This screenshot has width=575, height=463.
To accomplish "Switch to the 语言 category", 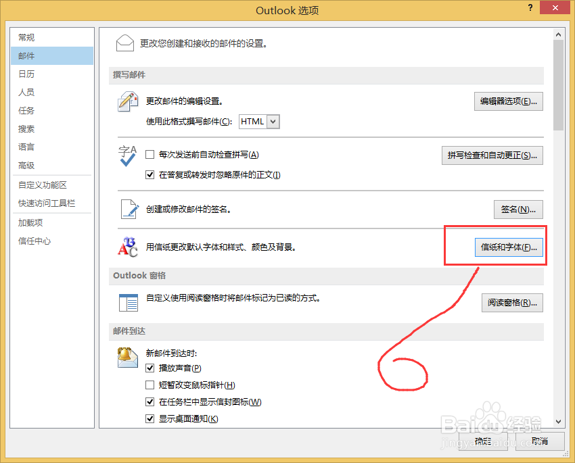I will [52, 147].
